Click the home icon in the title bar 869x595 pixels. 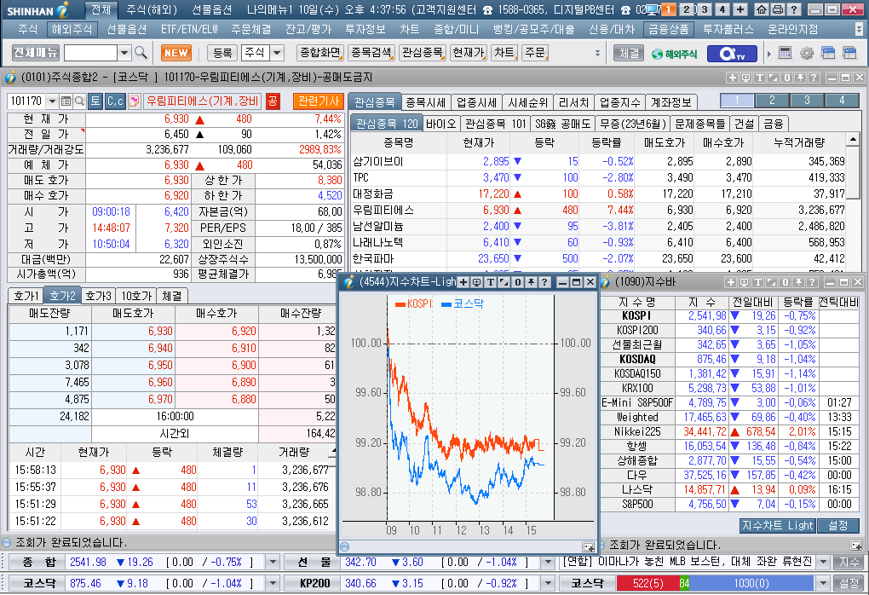click(x=762, y=9)
